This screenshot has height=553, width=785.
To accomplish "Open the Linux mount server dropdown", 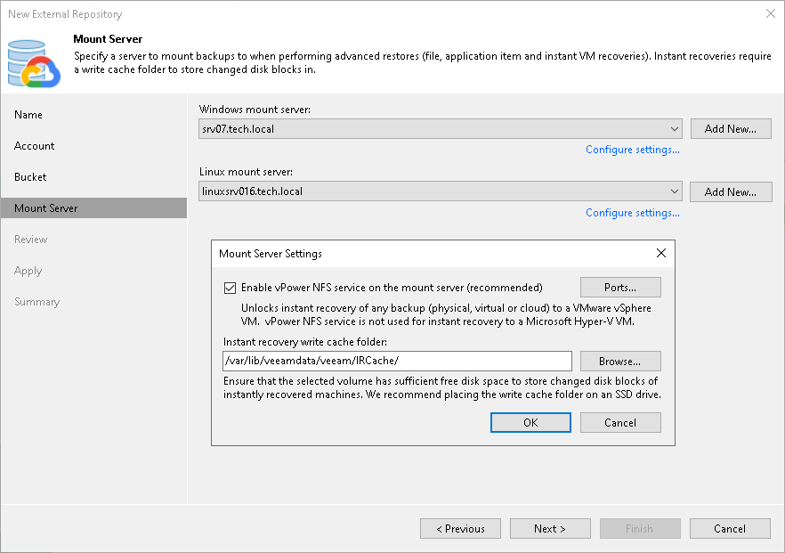I will [x=441, y=191].
